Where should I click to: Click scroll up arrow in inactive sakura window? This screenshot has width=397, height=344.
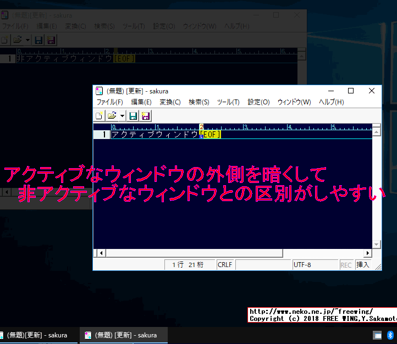point(301,56)
